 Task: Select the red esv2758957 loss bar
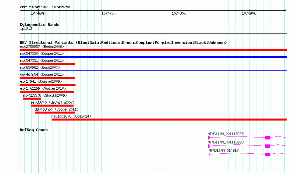(x=153, y=50)
